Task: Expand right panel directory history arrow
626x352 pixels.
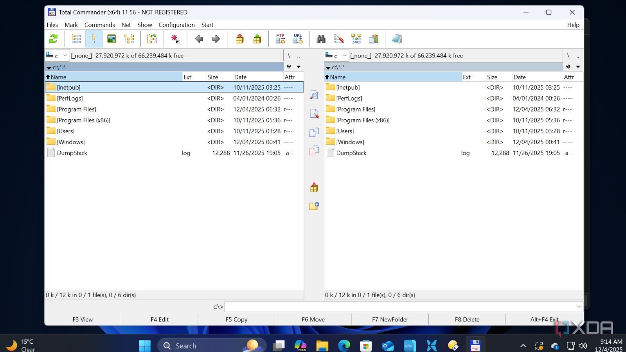Action: click(578, 67)
